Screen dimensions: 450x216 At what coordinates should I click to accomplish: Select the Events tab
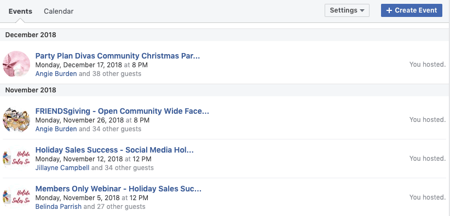(20, 11)
